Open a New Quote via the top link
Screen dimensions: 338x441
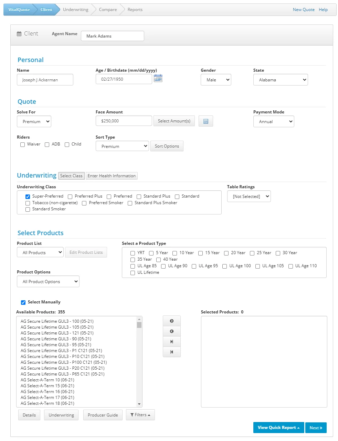click(303, 9)
